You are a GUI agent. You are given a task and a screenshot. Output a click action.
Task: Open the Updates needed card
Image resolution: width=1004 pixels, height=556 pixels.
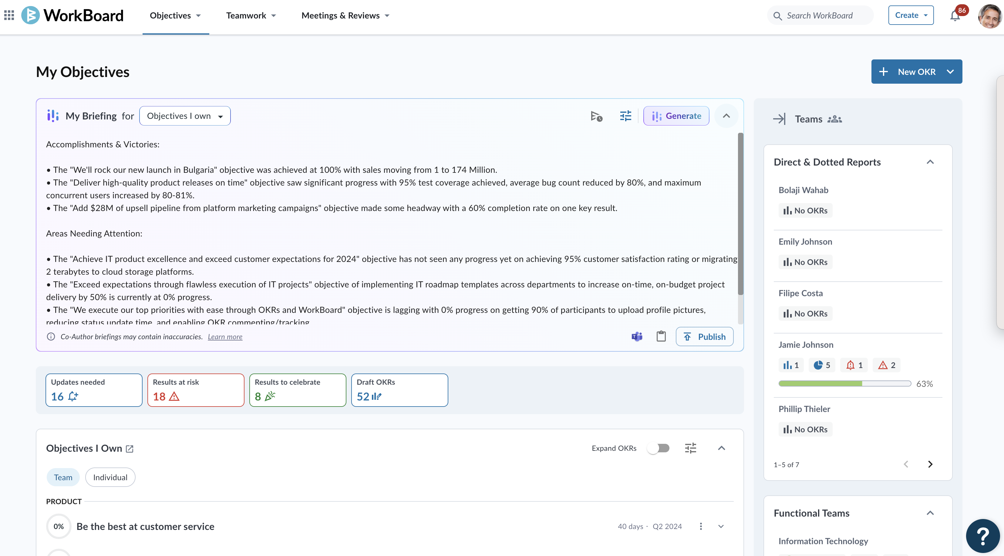tap(93, 390)
